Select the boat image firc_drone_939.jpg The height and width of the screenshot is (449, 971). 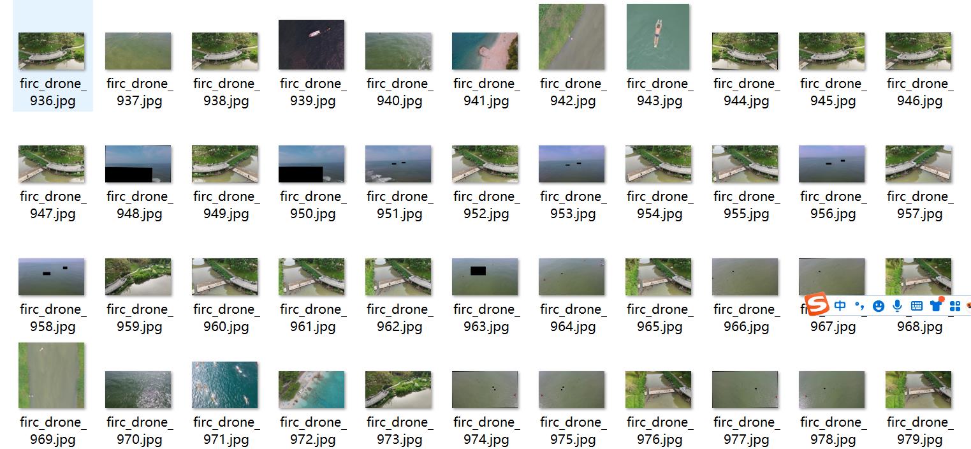pyautogui.click(x=312, y=45)
